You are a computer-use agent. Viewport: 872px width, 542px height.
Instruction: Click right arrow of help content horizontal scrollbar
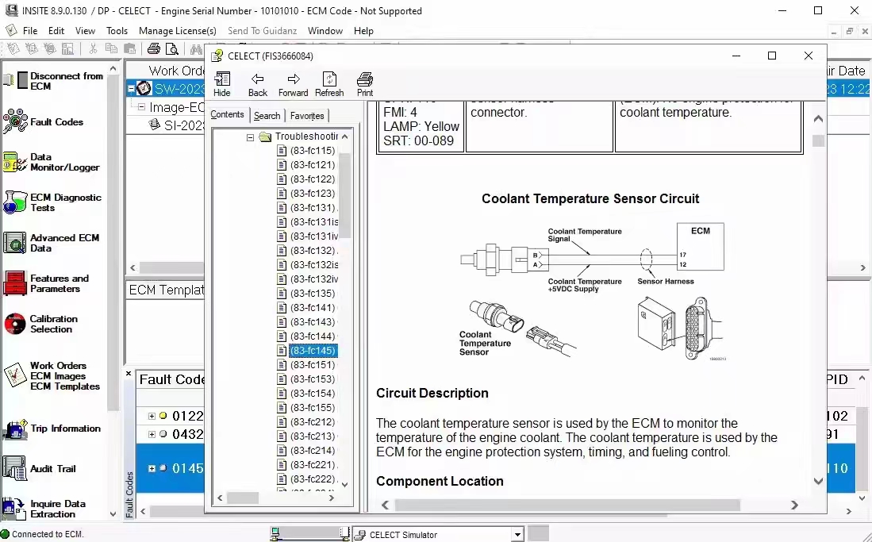tap(795, 505)
